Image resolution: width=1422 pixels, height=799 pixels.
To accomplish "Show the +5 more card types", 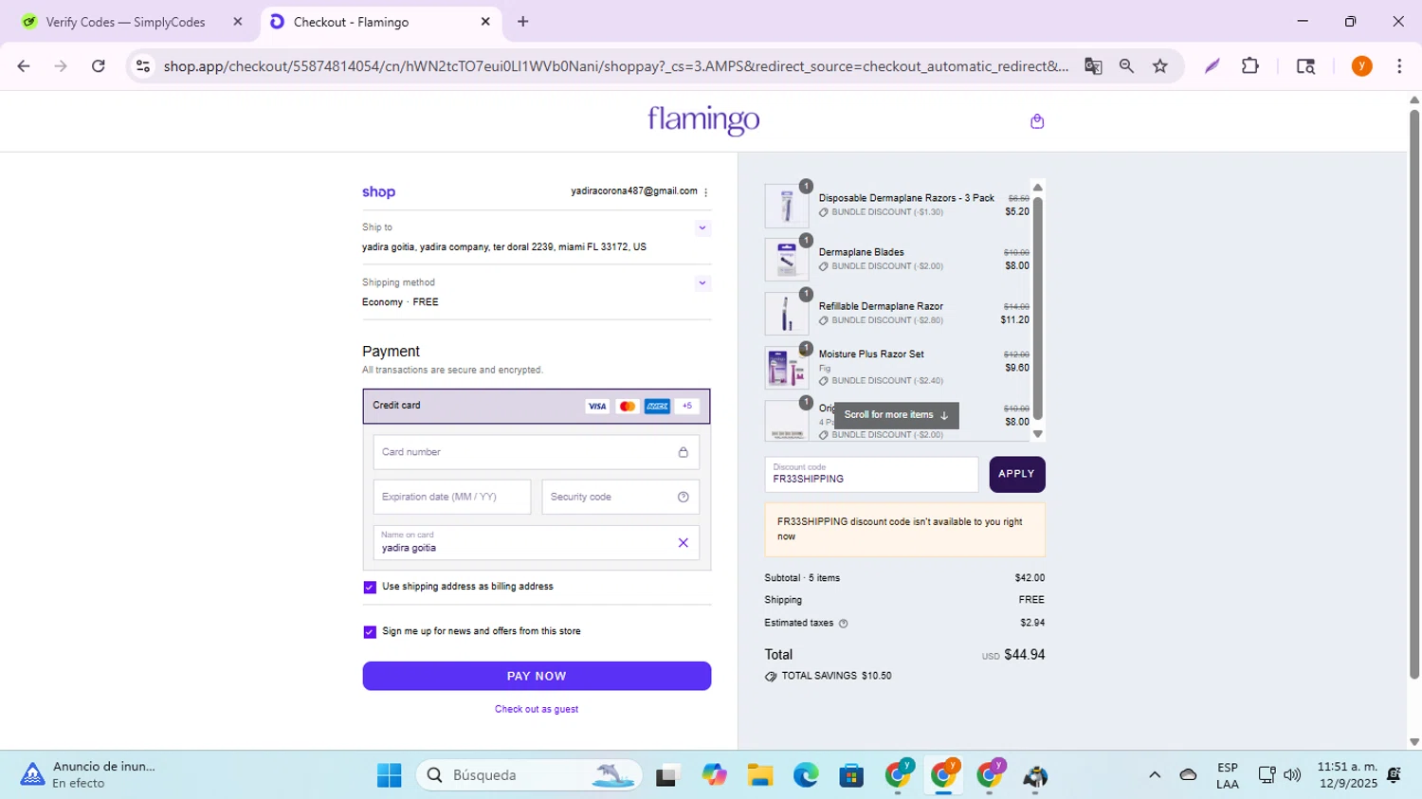I will coord(687,407).
